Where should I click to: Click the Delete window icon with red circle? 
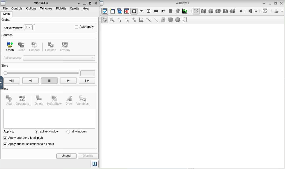(x=127, y=11)
